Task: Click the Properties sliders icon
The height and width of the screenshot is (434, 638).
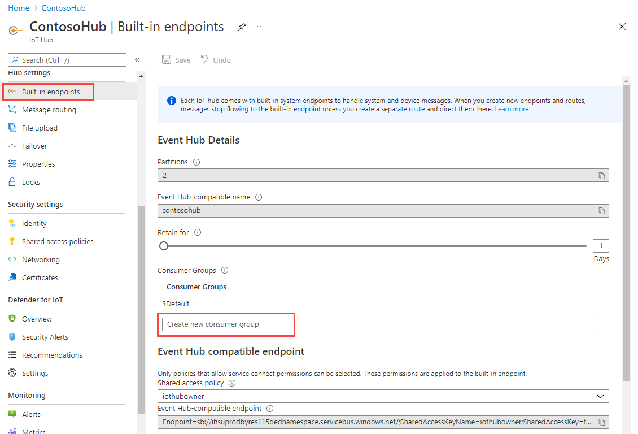Action: [x=12, y=164]
